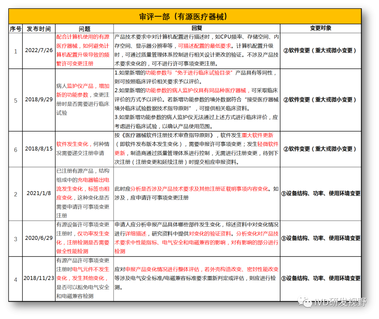Select the question about 病人监护仪产品

click(x=84, y=99)
